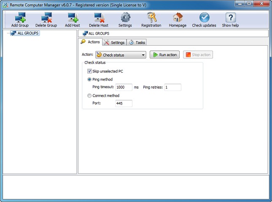Select the Connect method radio button
Image resolution: width=272 pixels, height=202 pixels.
89,96
